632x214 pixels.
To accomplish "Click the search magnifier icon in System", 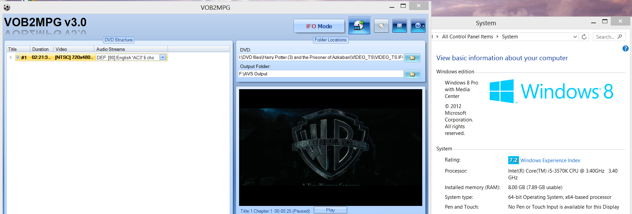I will 620,37.
